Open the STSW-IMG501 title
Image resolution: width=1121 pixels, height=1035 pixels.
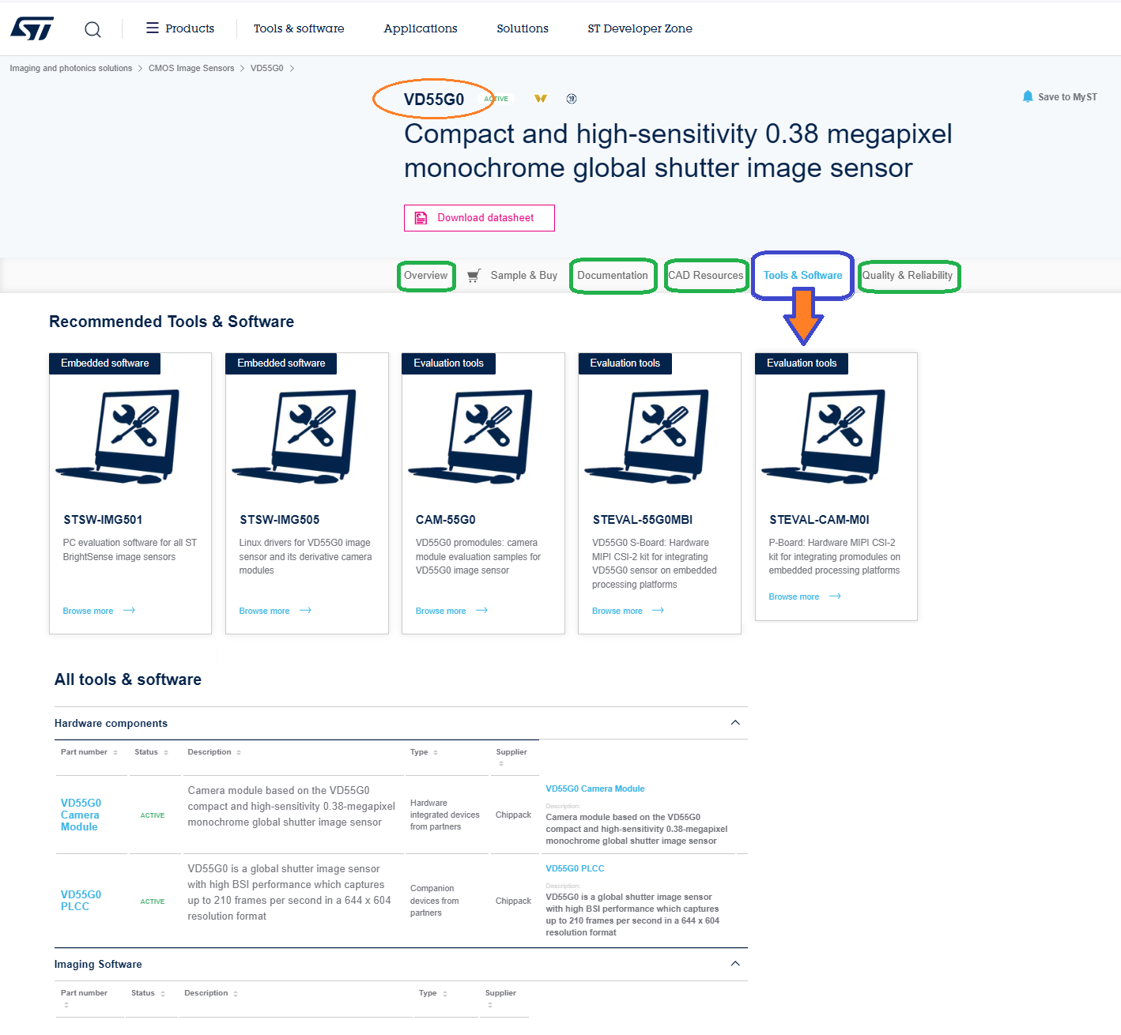point(103,520)
